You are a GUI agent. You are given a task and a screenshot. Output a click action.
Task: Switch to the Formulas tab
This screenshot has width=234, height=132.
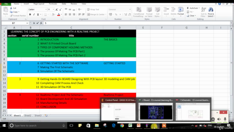click(x=53, y=4)
